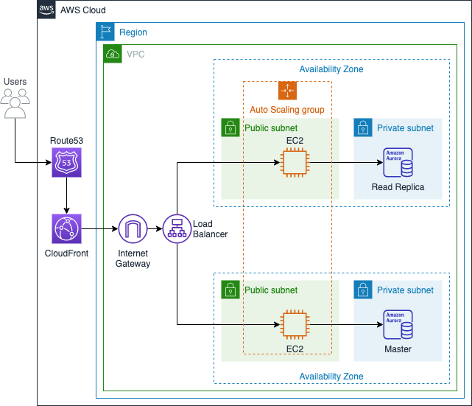Click the 'Read Replica' label
Screen dimensions: 472x406
click(x=398, y=187)
